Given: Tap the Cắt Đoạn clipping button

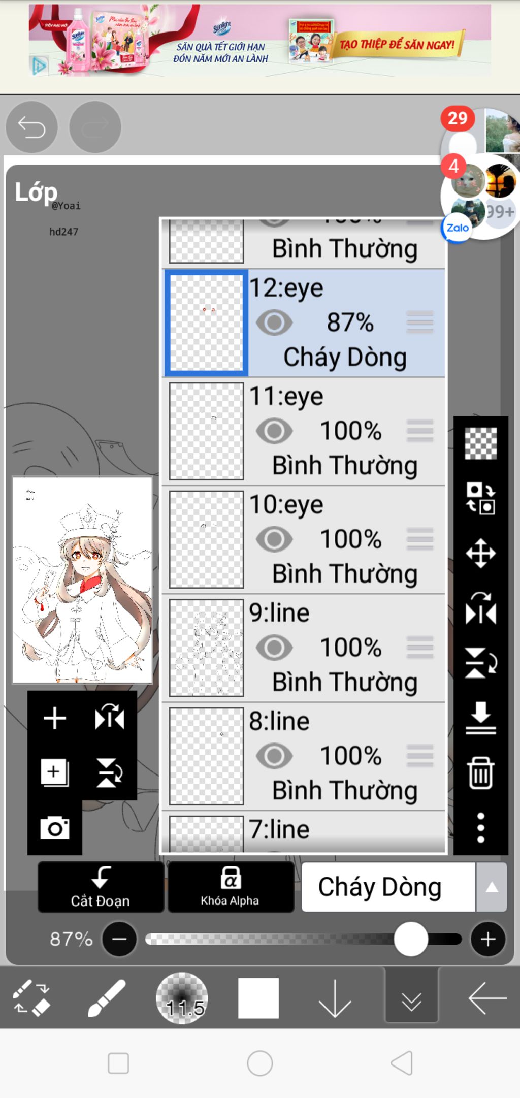Looking at the screenshot, I should tap(101, 887).
